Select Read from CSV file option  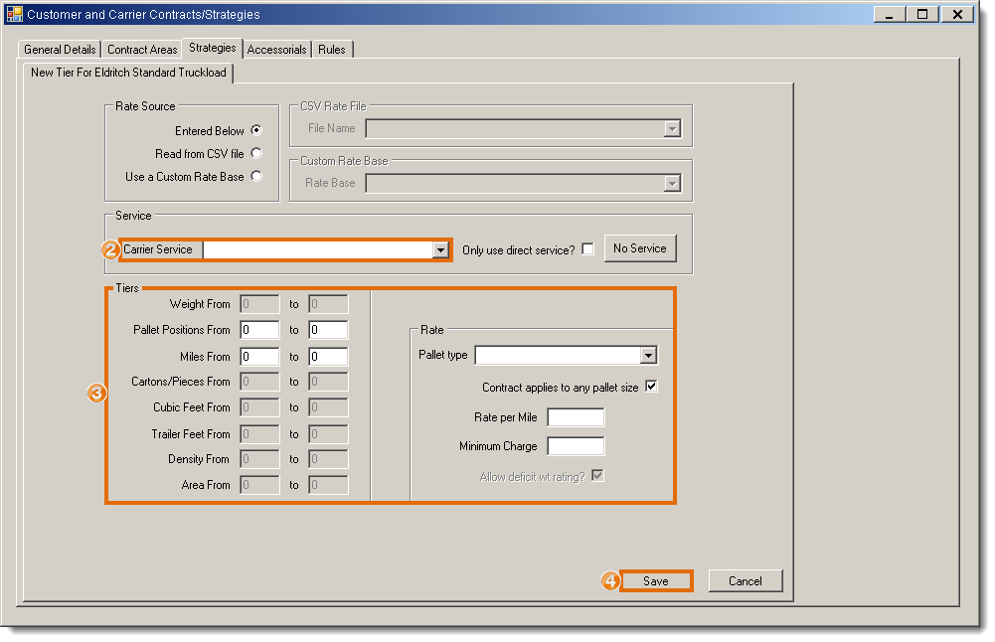(x=256, y=153)
